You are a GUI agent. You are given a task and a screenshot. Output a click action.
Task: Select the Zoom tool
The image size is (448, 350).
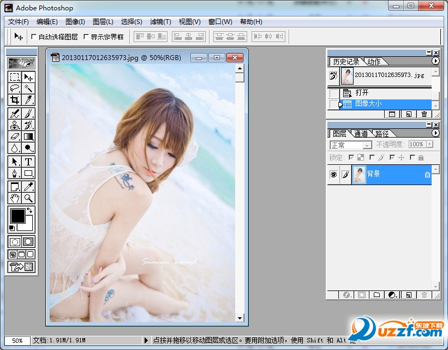pyautogui.click(x=28, y=198)
